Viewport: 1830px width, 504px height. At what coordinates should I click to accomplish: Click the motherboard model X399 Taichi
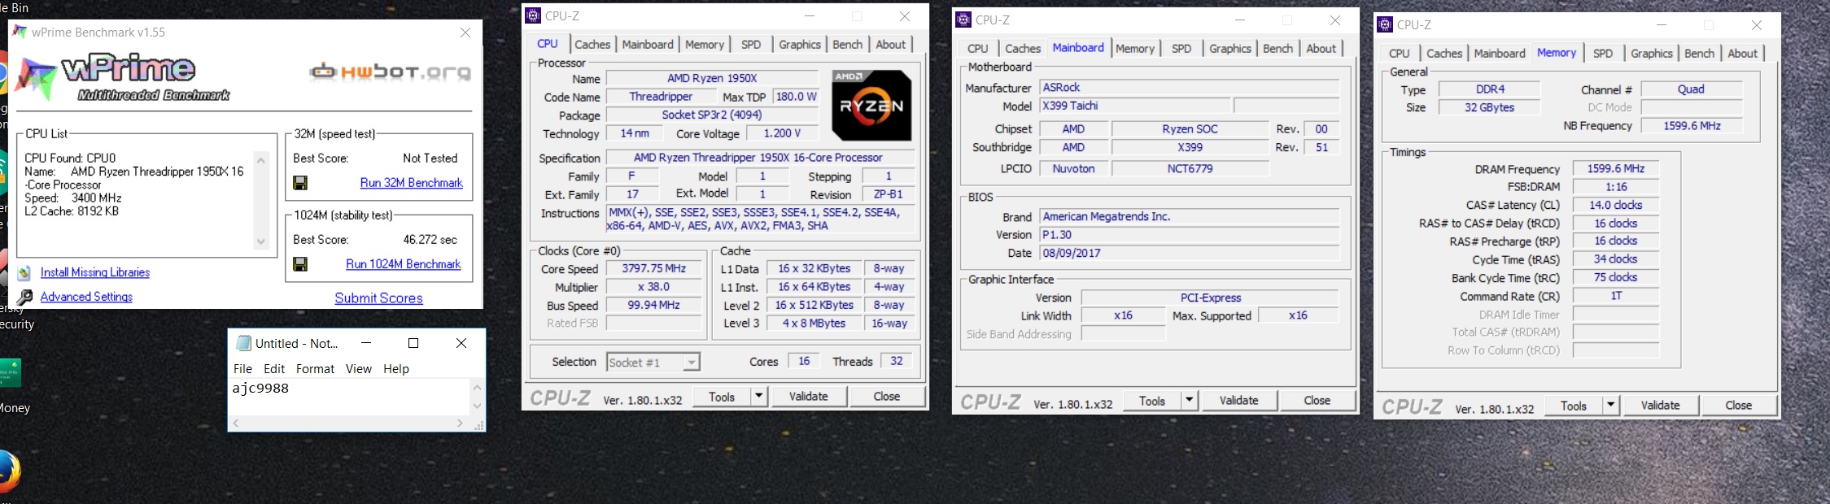(x=1135, y=106)
